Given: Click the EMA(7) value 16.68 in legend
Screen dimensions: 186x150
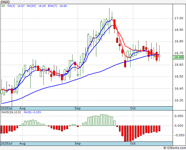Looking at the screenshot, I should (63, 6).
